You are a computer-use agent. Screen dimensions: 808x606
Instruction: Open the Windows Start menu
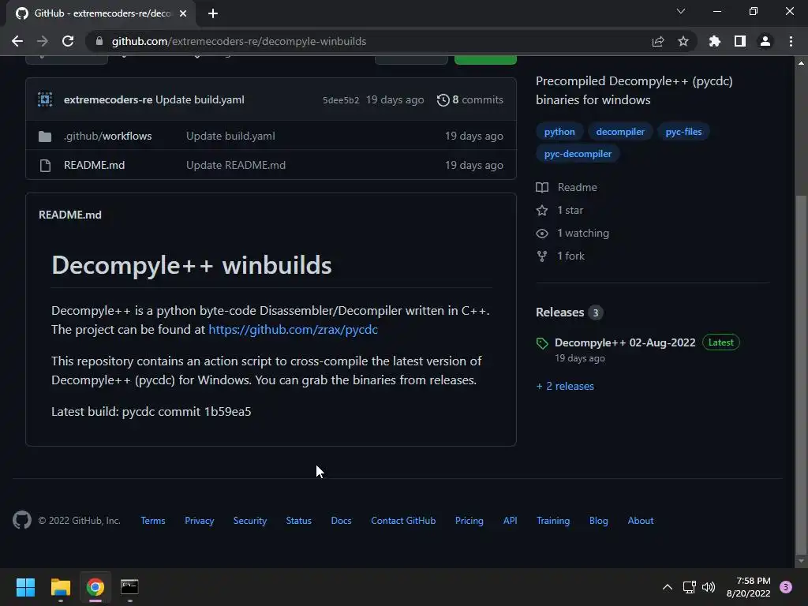[25, 587]
